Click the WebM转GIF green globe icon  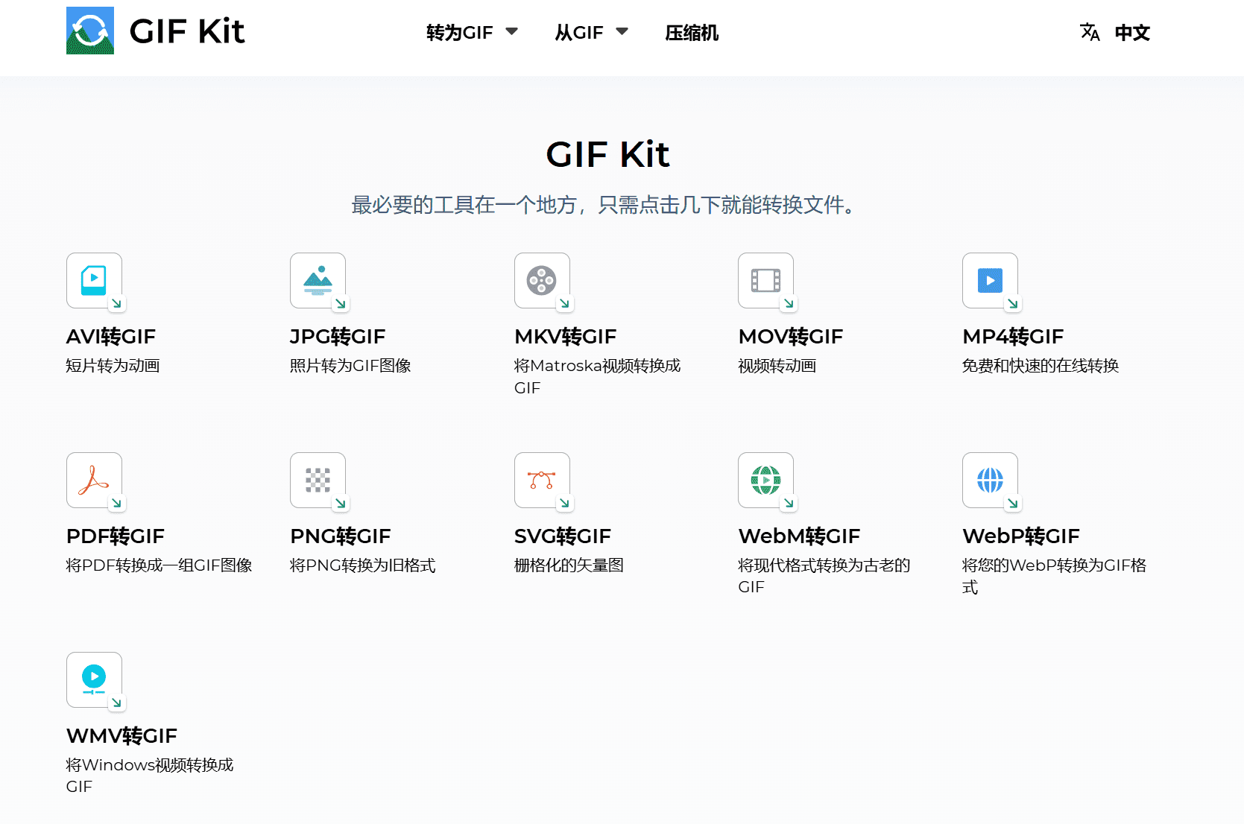point(766,481)
